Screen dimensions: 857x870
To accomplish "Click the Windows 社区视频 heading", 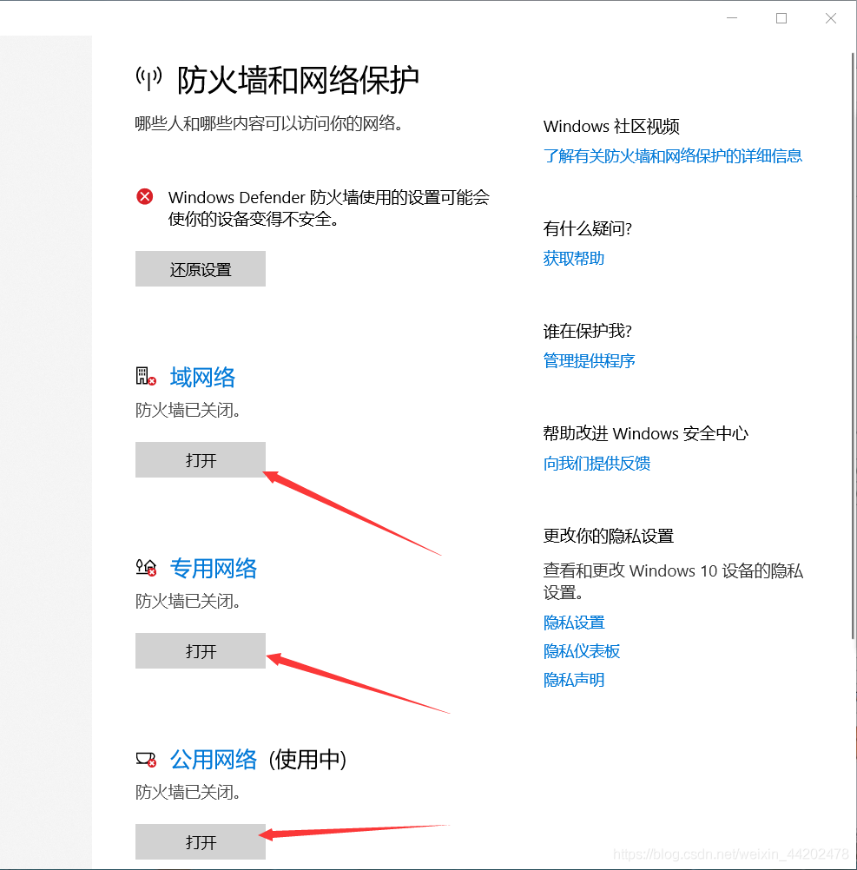I will (611, 127).
